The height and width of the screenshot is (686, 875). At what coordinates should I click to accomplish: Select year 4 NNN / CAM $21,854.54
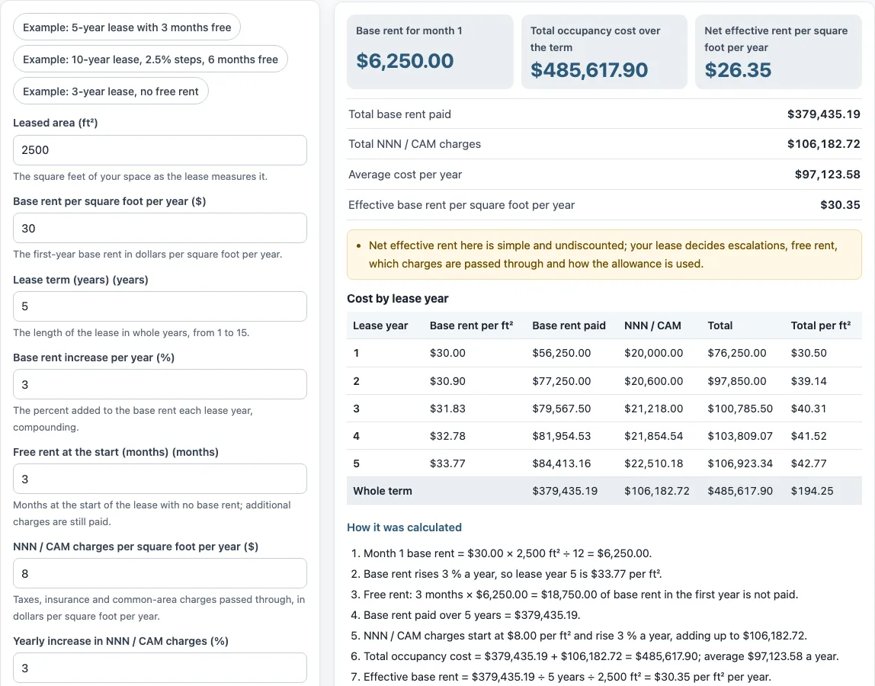(653, 436)
